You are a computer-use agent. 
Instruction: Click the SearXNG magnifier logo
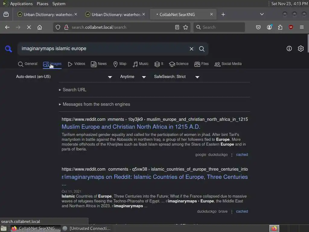(8, 49)
